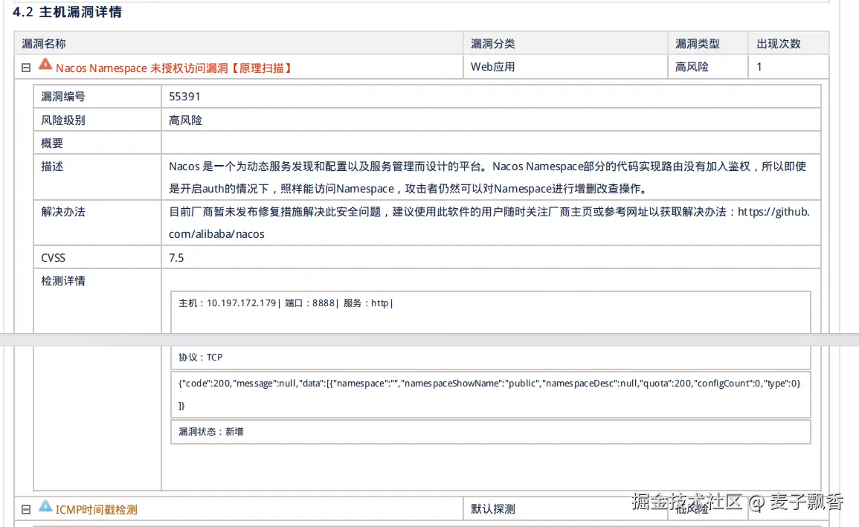Click the 4.2 主机漏洞详情 heading
This screenshot has height=527, width=859.
[68, 12]
